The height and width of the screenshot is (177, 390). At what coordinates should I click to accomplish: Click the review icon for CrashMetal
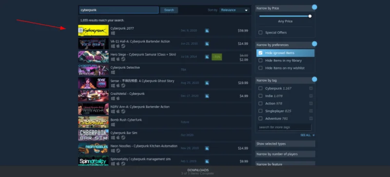[x=207, y=96]
